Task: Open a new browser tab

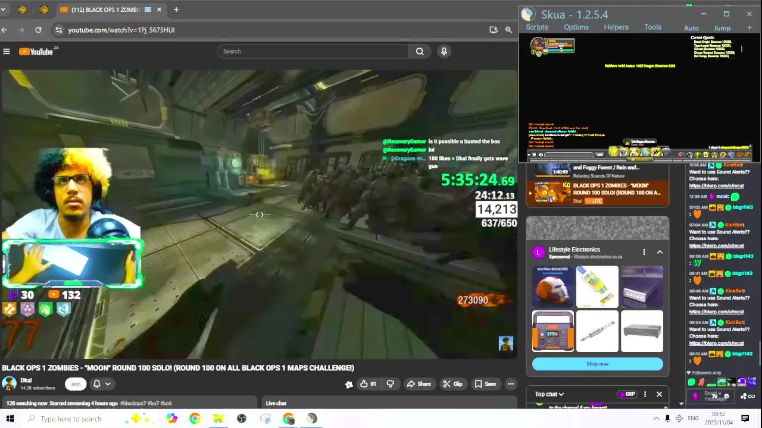Action: tap(176, 10)
